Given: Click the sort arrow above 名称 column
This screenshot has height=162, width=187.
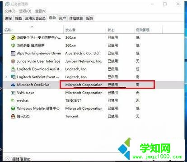Looking at the screenshot, I should (32, 27).
